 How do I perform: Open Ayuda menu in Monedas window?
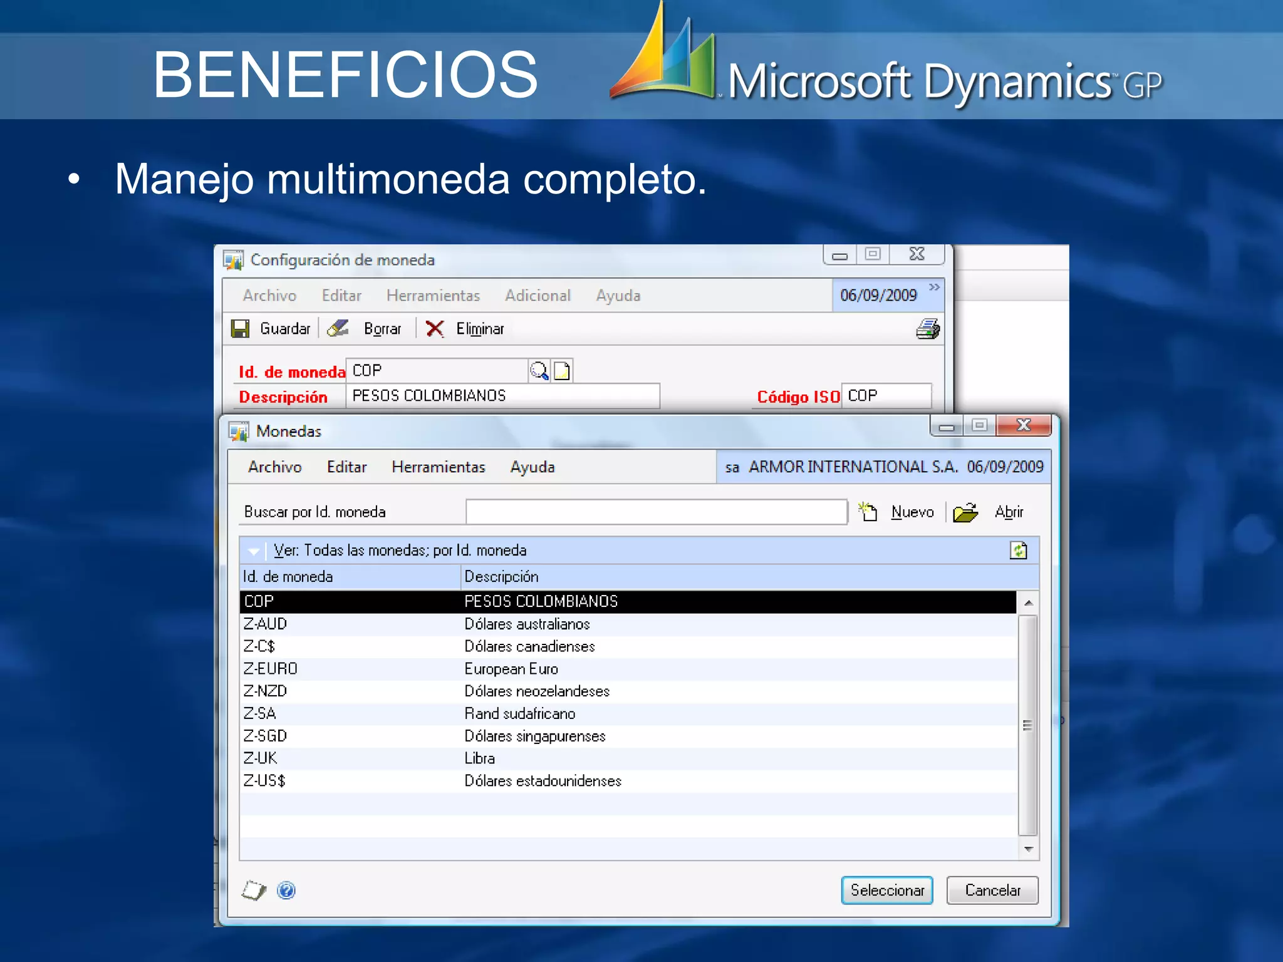tap(532, 467)
